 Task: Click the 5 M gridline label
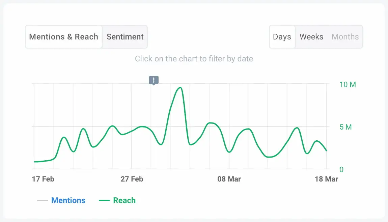[x=346, y=127]
